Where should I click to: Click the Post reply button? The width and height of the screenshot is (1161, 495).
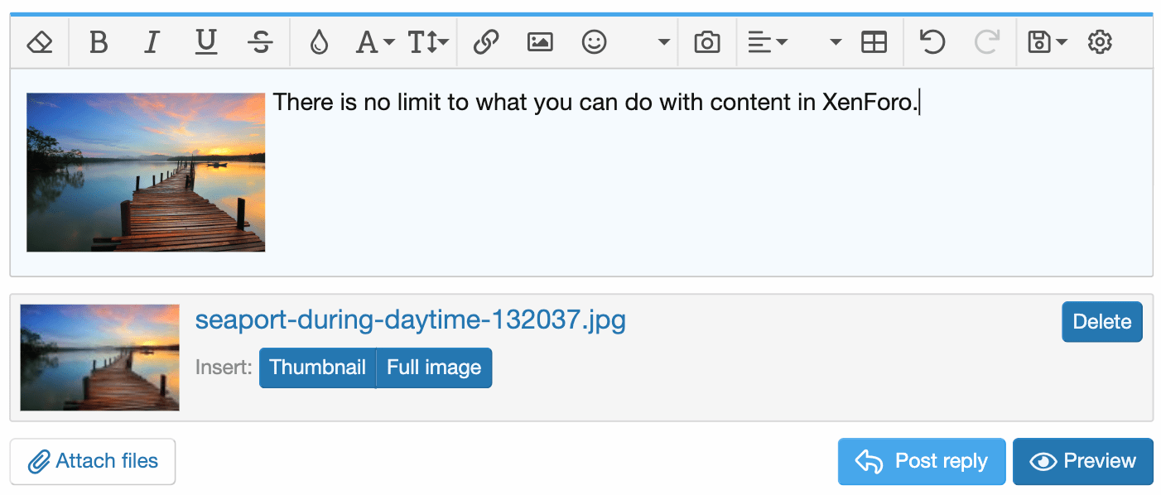(x=922, y=461)
